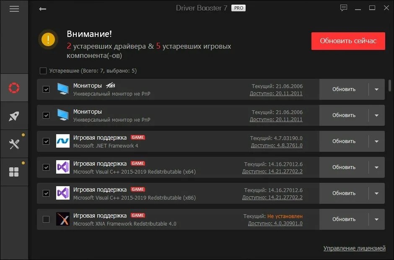Image resolution: width=394 pixels, height=260 pixels.
Task: Open the Доступно: 4.0.30901.0 link
Action: 275,223
